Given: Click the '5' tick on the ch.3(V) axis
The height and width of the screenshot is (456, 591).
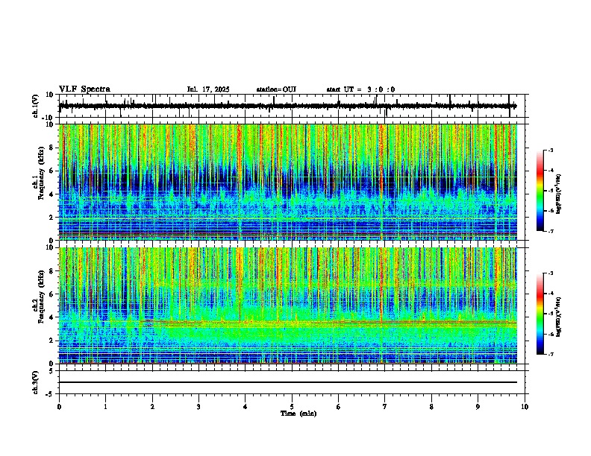Looking at the screenshot, I should point(52,371).
